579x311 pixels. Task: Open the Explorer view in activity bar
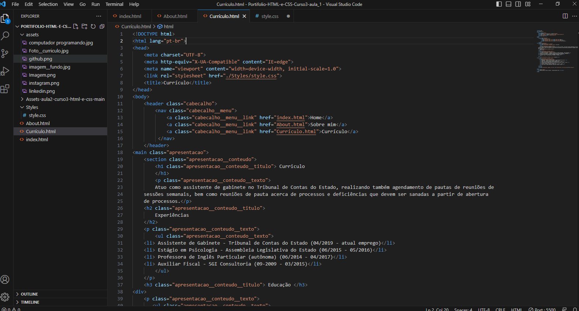pyautogui.click(x=5, y=18)
